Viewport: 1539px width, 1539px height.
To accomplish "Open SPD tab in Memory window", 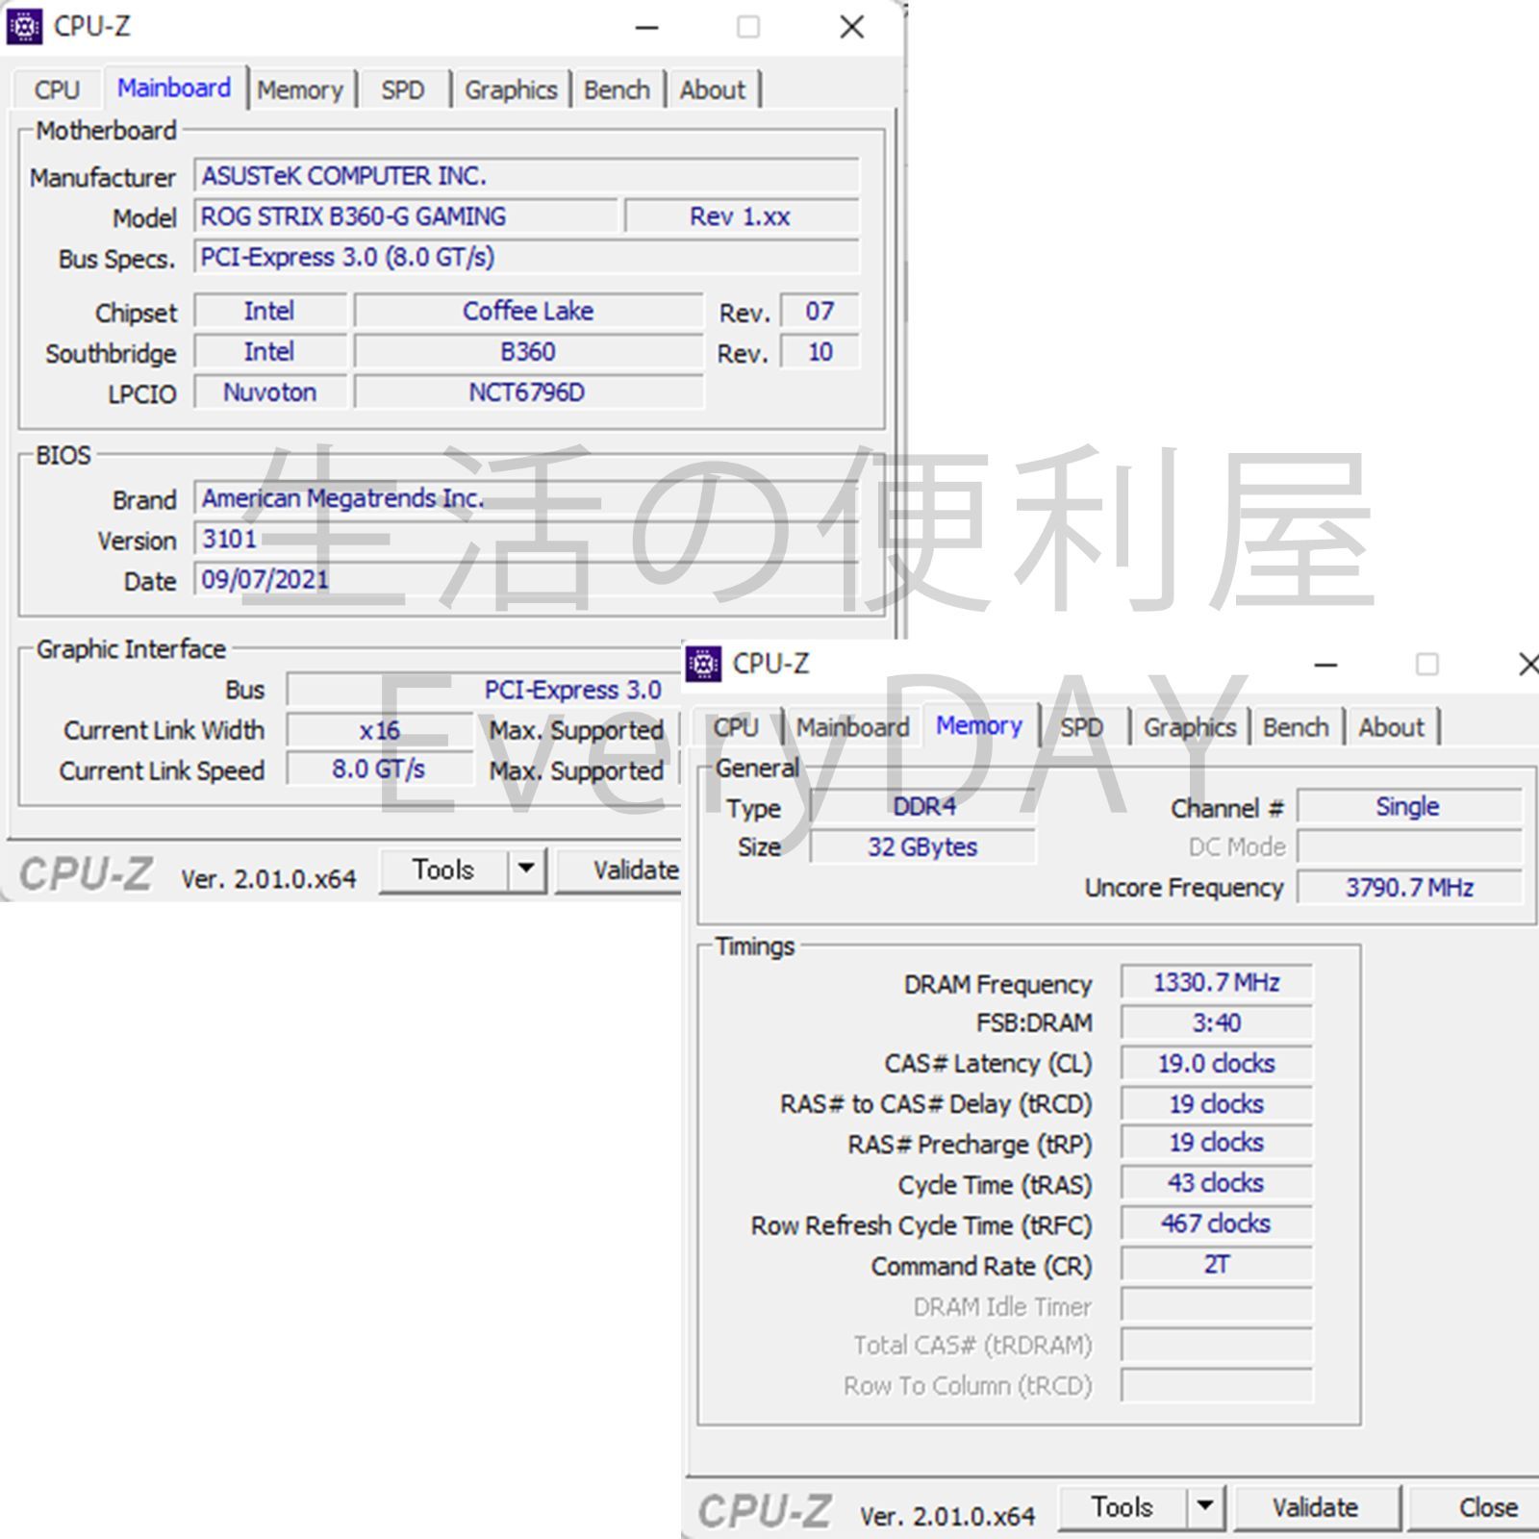I will point(1081,727).
